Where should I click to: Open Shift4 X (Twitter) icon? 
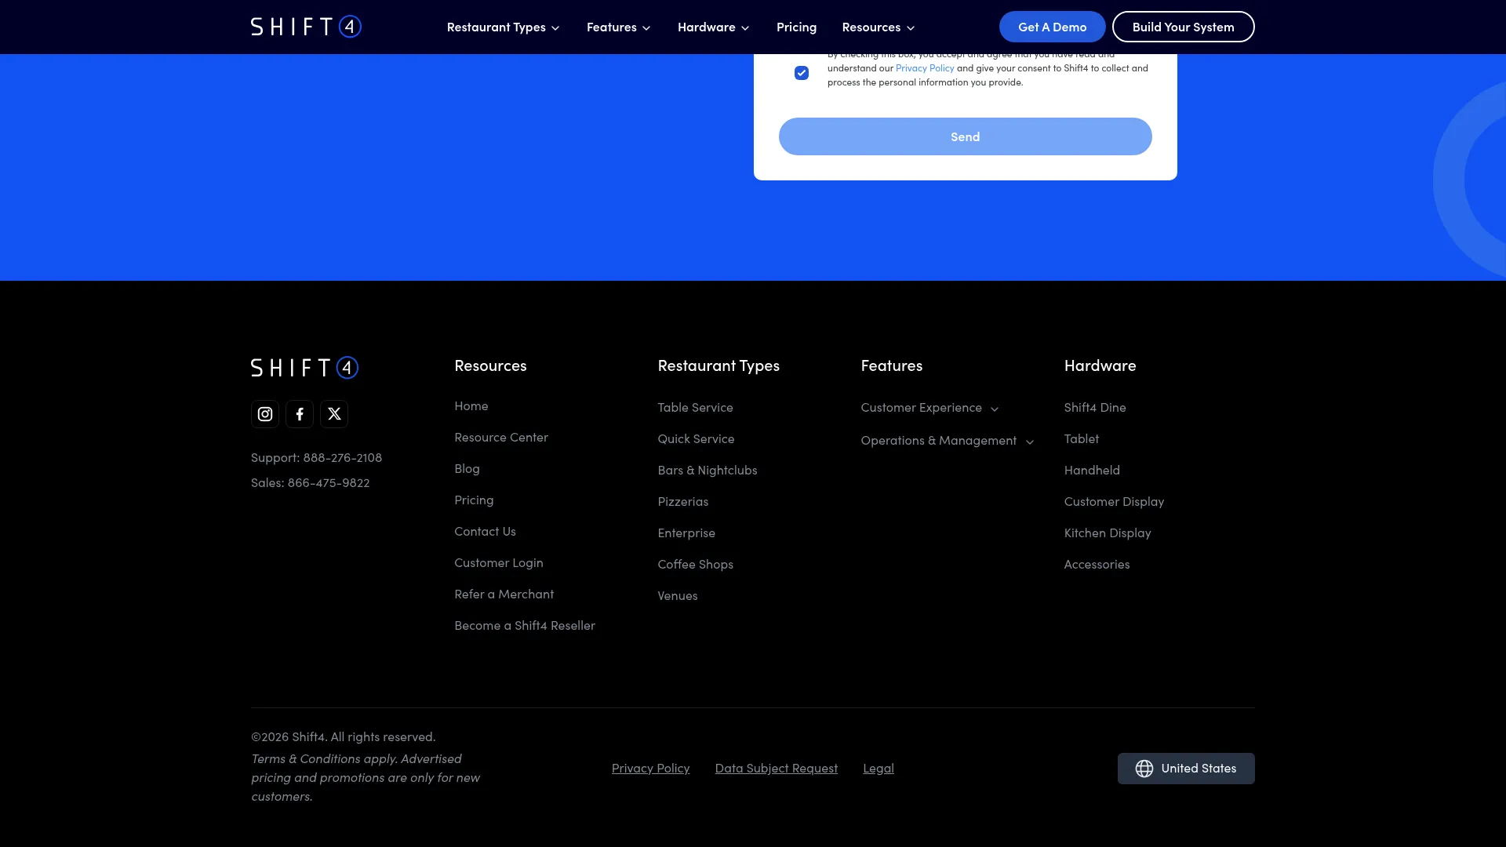[334, 414]
